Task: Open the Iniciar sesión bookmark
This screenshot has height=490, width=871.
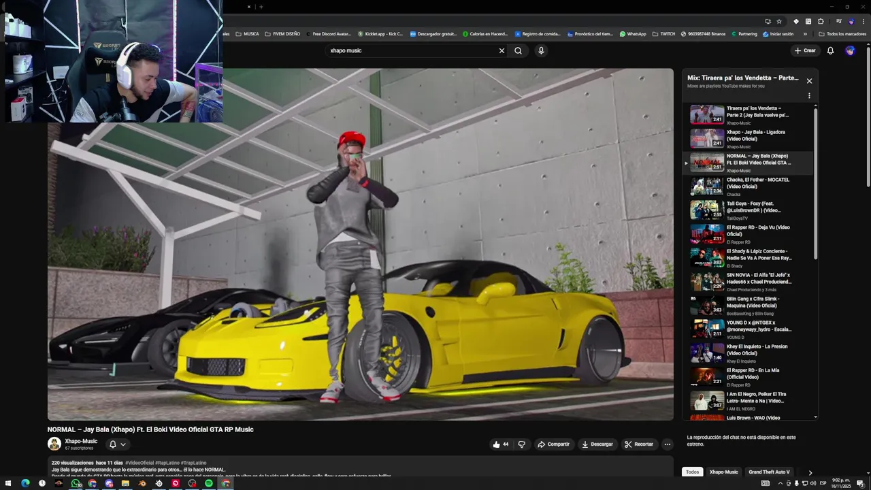Action: click(778, 34)
